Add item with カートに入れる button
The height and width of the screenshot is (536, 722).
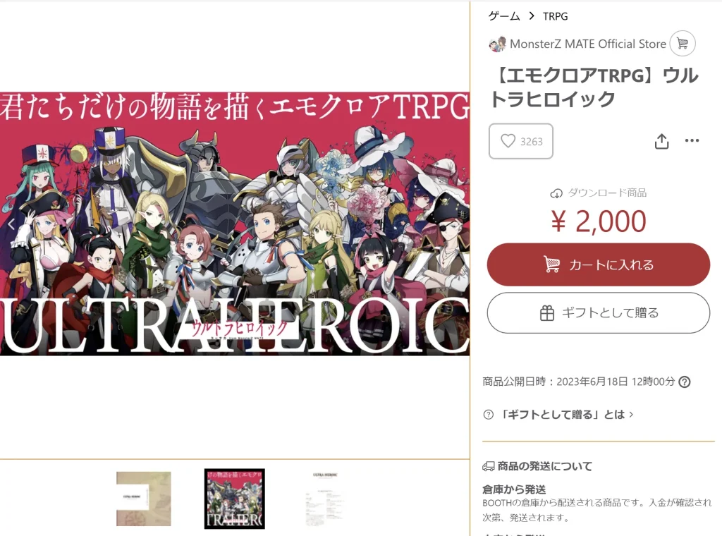598,264
